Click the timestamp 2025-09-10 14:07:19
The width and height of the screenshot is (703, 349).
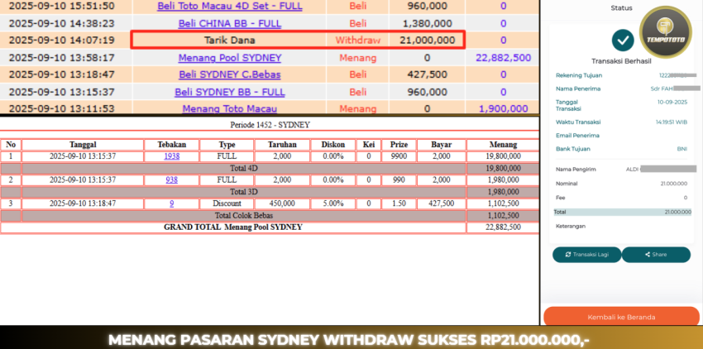point(62,40)
